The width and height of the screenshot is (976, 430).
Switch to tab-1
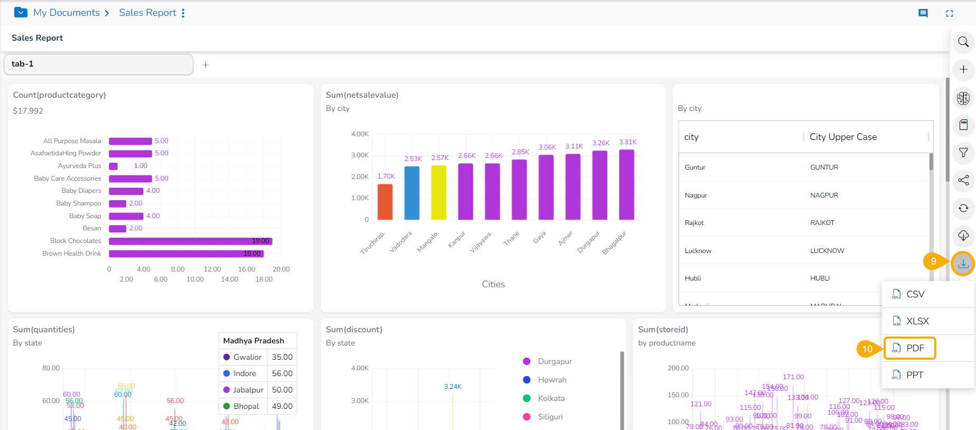click(98, 64)
